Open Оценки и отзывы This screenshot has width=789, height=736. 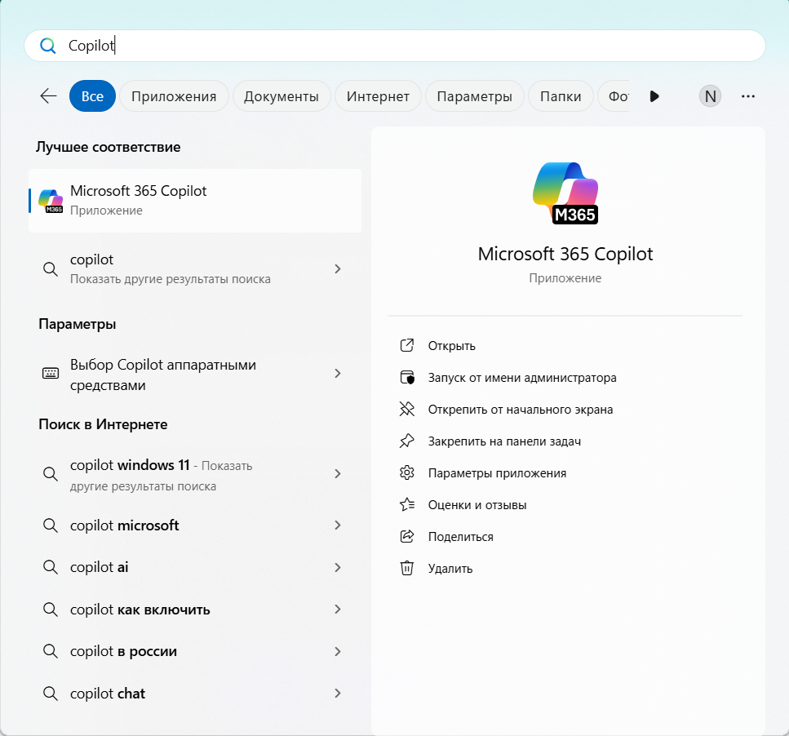coord(477,505)
